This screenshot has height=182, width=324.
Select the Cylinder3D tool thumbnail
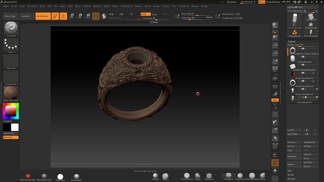click(x=310, y=17)
